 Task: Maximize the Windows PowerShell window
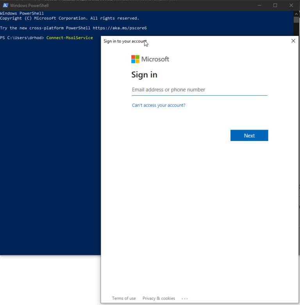click(275, 5)
